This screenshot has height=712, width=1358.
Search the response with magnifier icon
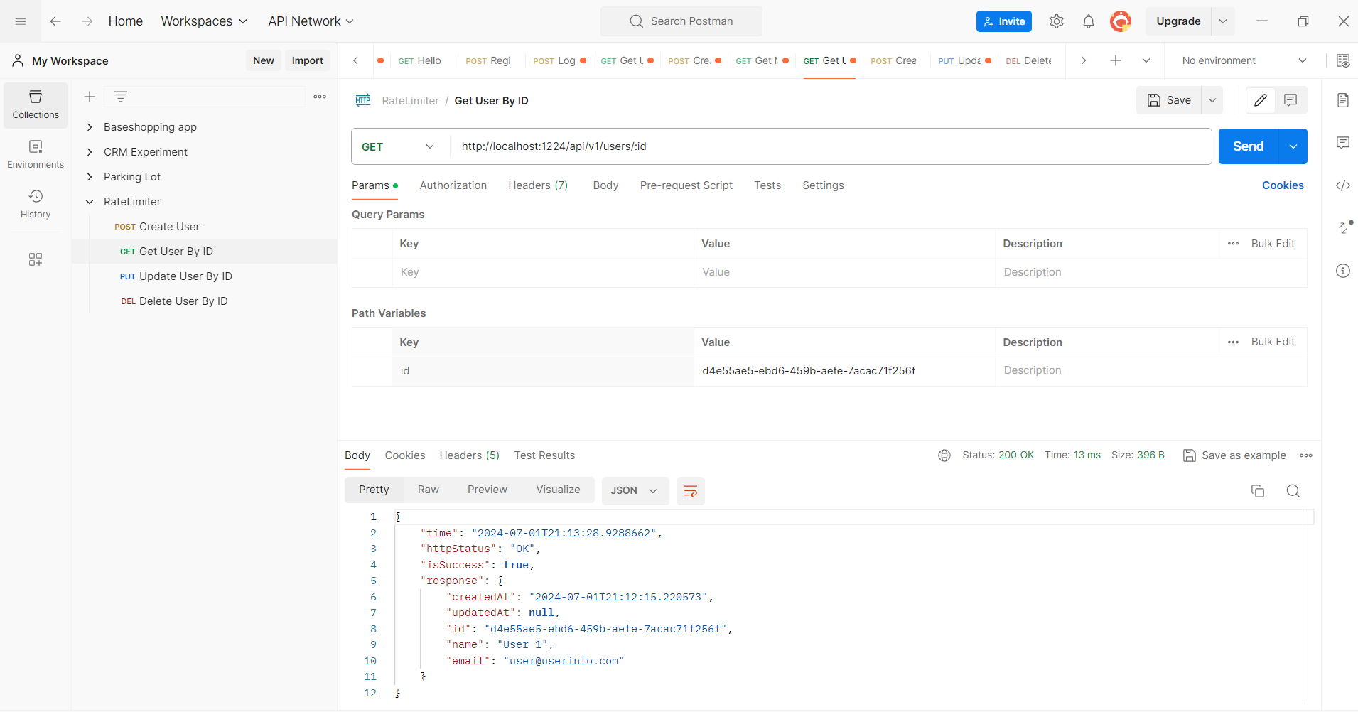click(x=1293, y=491)
